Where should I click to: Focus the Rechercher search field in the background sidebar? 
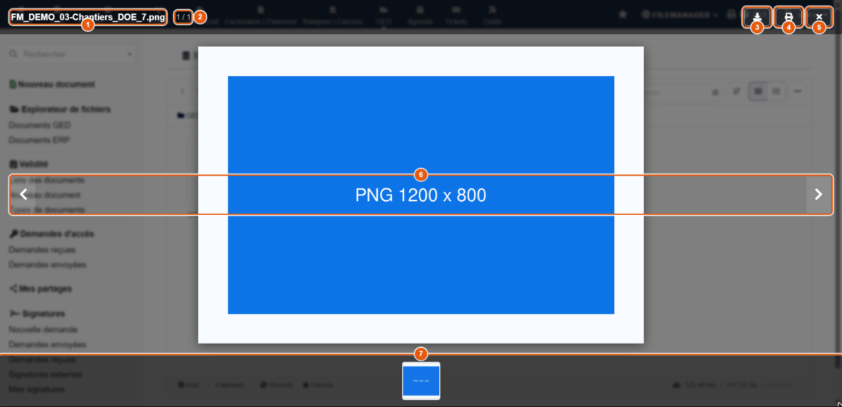pos(71,54)
